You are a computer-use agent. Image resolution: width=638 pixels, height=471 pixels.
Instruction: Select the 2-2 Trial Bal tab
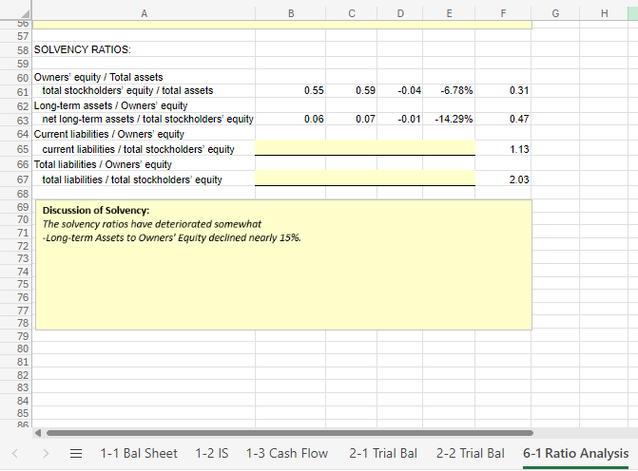(x=471, y=453)
